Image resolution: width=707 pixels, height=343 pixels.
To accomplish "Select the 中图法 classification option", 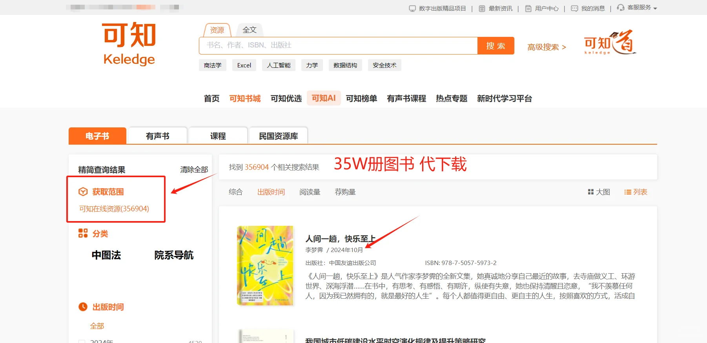I will pyautogui.click(x=106, y=255).
